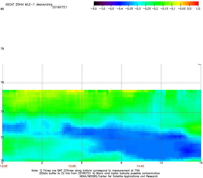Image resolution: width=203 pixels, height=178 pixels.
Task: Click latitude label 80
Action: [2, 9]
